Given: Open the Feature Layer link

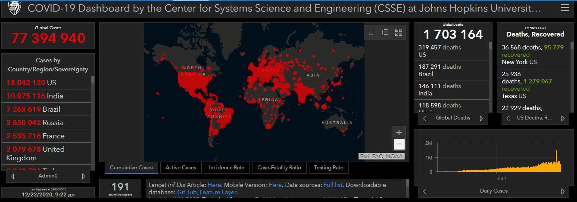Looking at the screenshot, I should [218, 192].
